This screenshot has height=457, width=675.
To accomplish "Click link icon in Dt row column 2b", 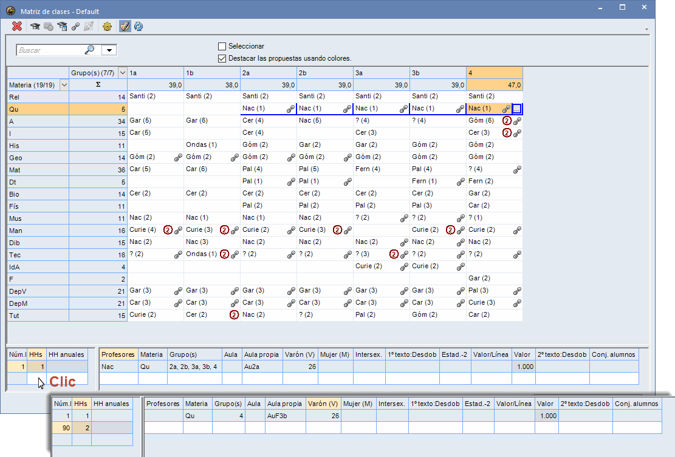I will coord(348,182).
